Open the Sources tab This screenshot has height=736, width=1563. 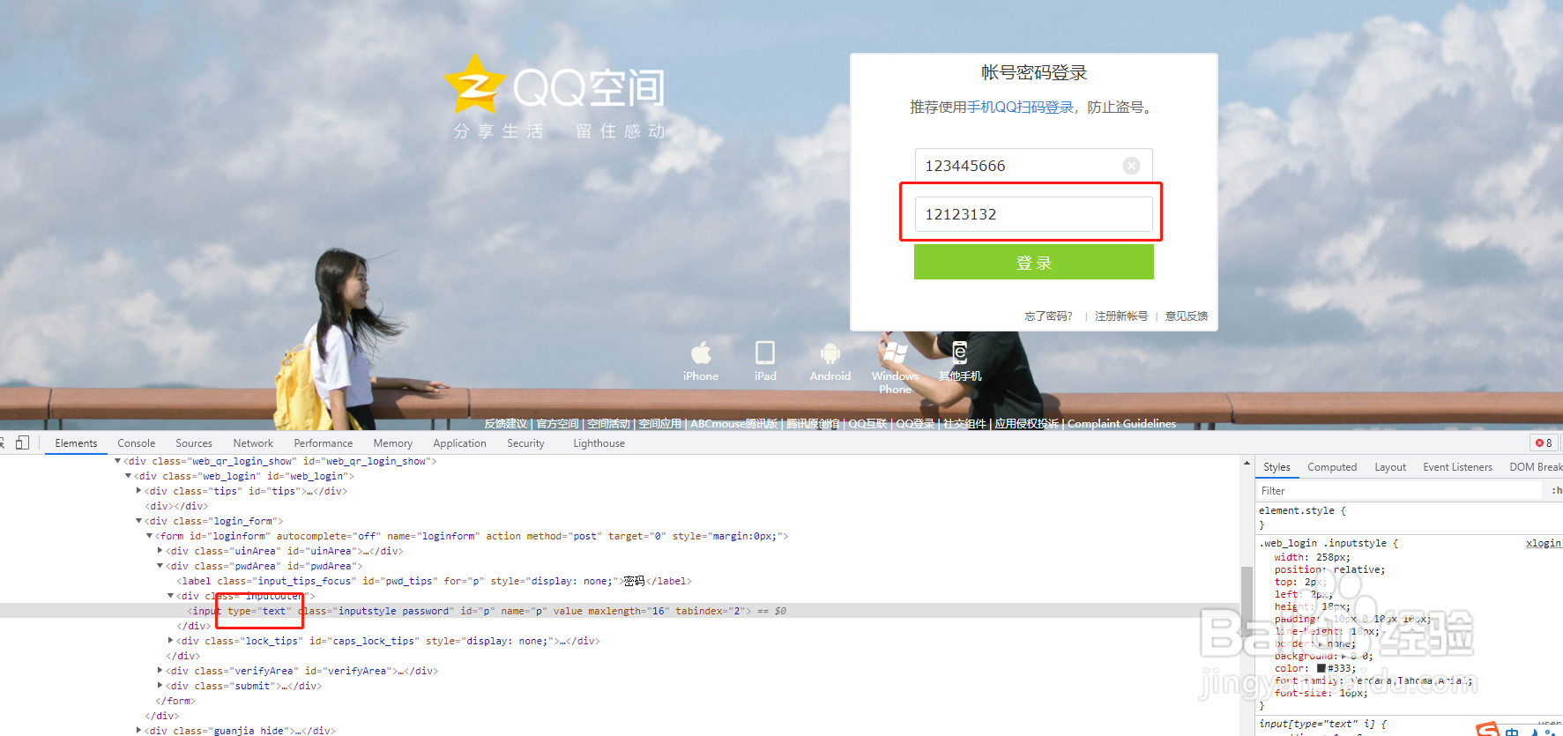pyautogui.click(x=194, y=443)
